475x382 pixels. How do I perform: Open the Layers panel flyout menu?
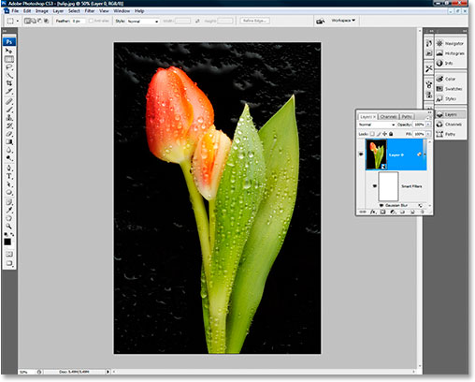coord(428,118)
